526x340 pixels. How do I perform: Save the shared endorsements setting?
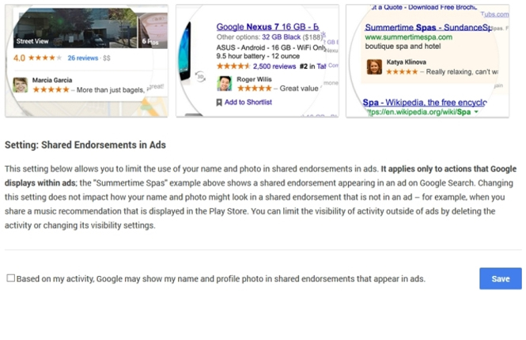coord(500,278)
